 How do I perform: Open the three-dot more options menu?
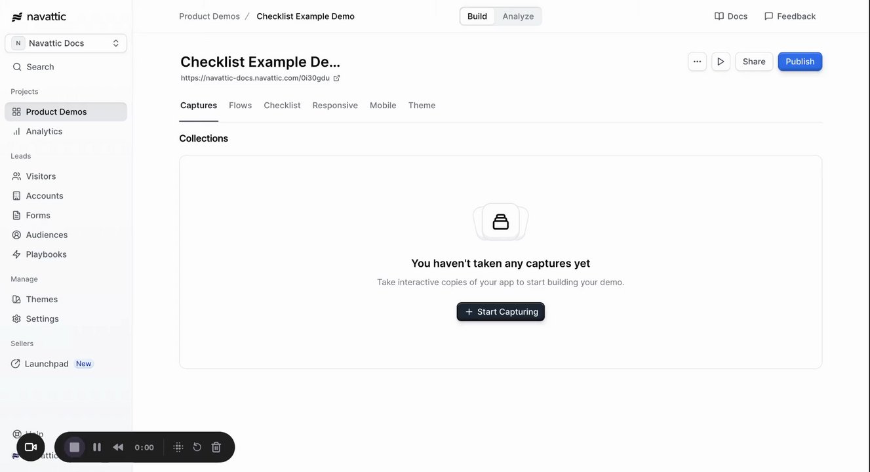pos(697,62)
